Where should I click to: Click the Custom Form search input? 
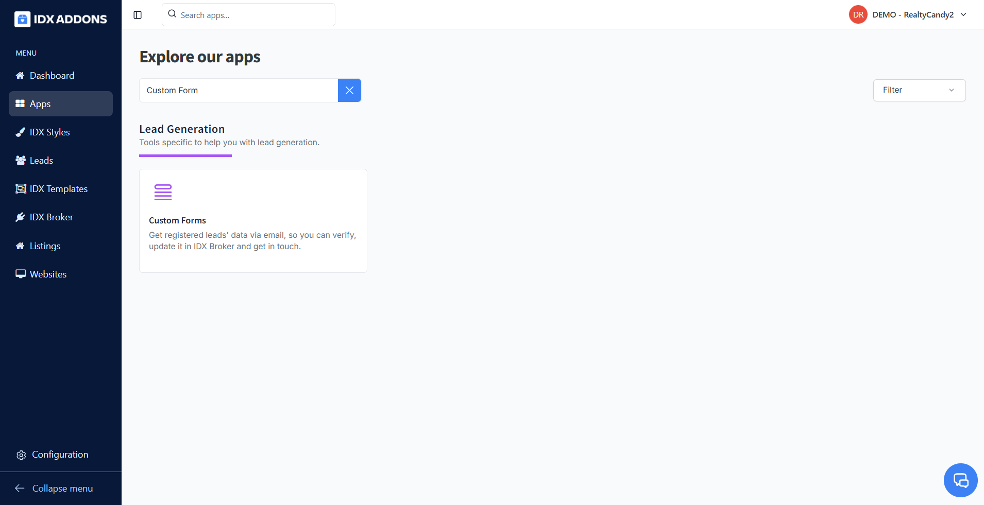click(x=239, y=91)
